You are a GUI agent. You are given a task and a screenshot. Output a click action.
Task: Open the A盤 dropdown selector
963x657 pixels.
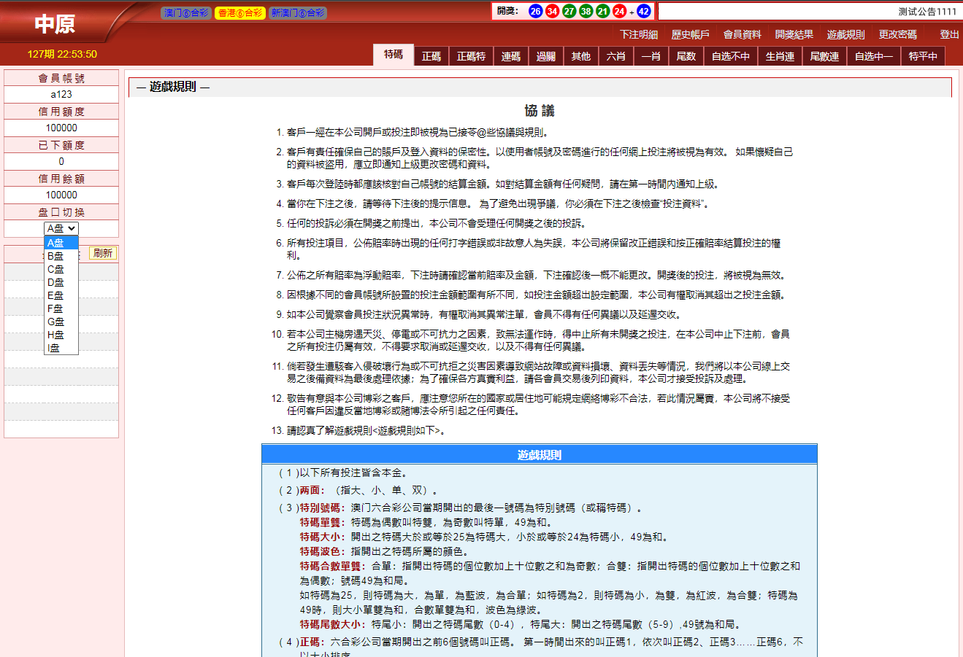tap(61, 228)
